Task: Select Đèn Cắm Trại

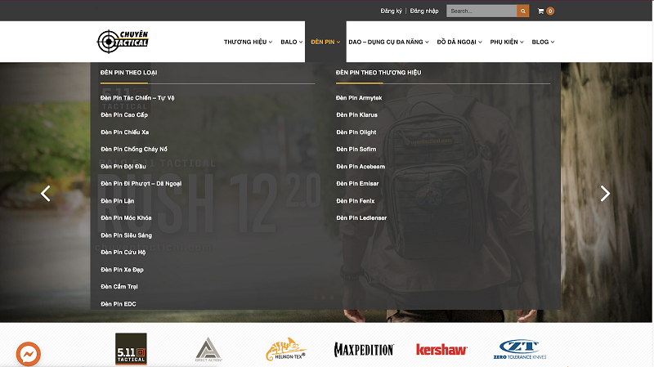Action: [119, 287]
